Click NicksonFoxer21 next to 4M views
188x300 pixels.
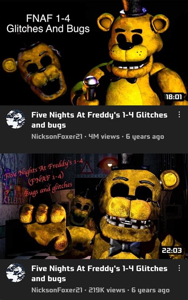coord(57,137)
